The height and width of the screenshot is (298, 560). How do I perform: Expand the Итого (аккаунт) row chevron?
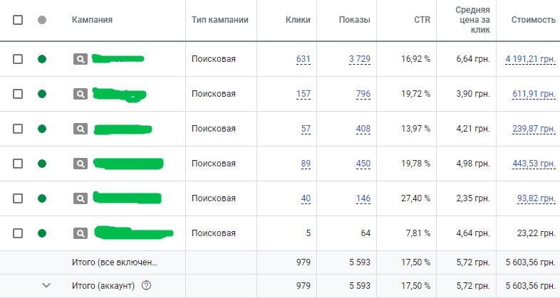[x=47, y=286]
